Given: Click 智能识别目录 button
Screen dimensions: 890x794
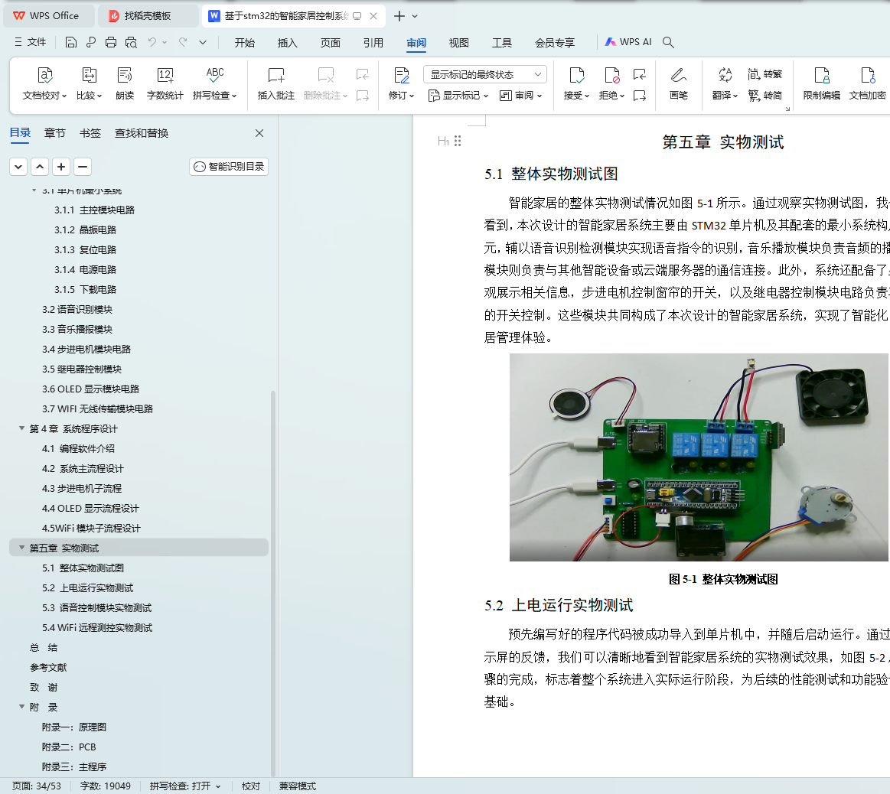Looking at the screenshot, I should coord(229,166).
